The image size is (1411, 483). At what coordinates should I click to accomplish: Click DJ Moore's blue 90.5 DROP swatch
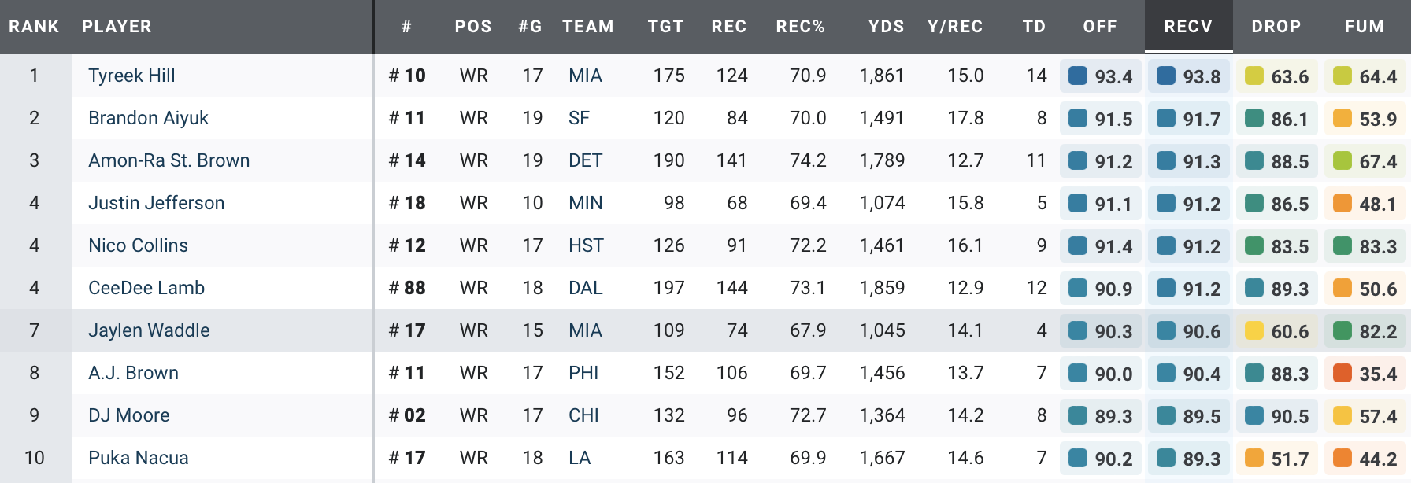pos(1254,415)
